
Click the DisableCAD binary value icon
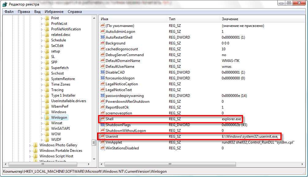point(103,72)
